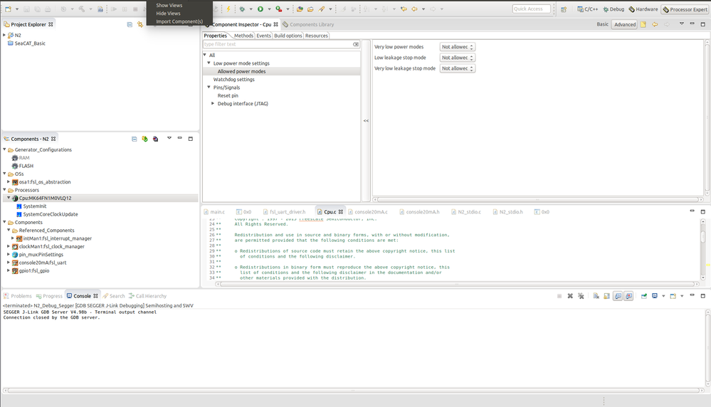711x407 pixels.
Task: Click the Remove Launch X icon in Console
Action: pyautogui.click(x=570, y=296)
